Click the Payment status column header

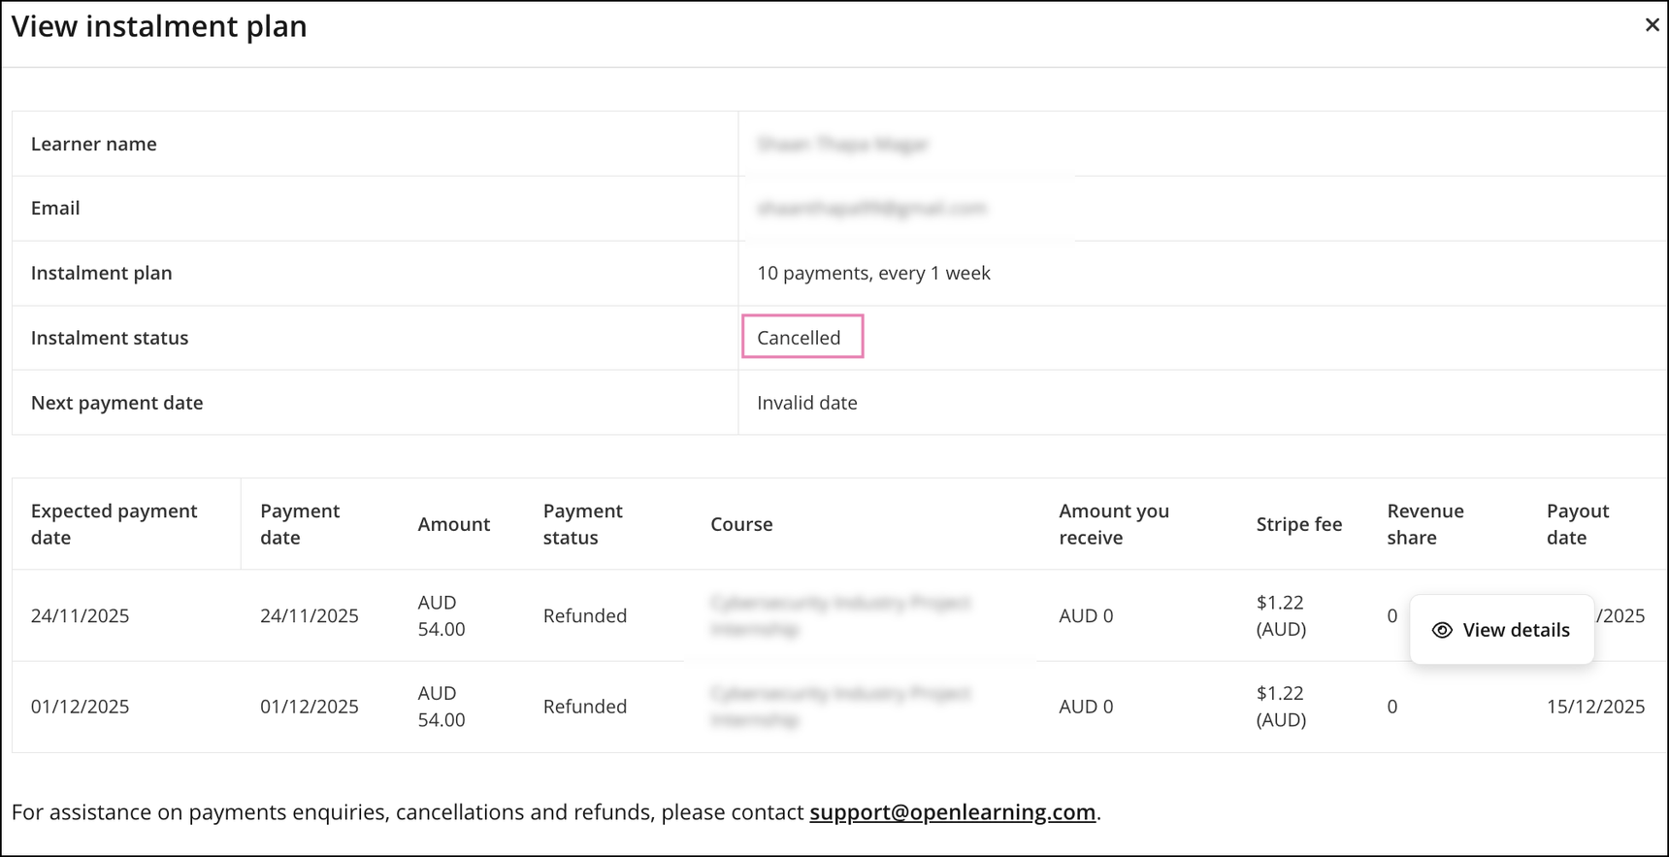tap(582, 524)
